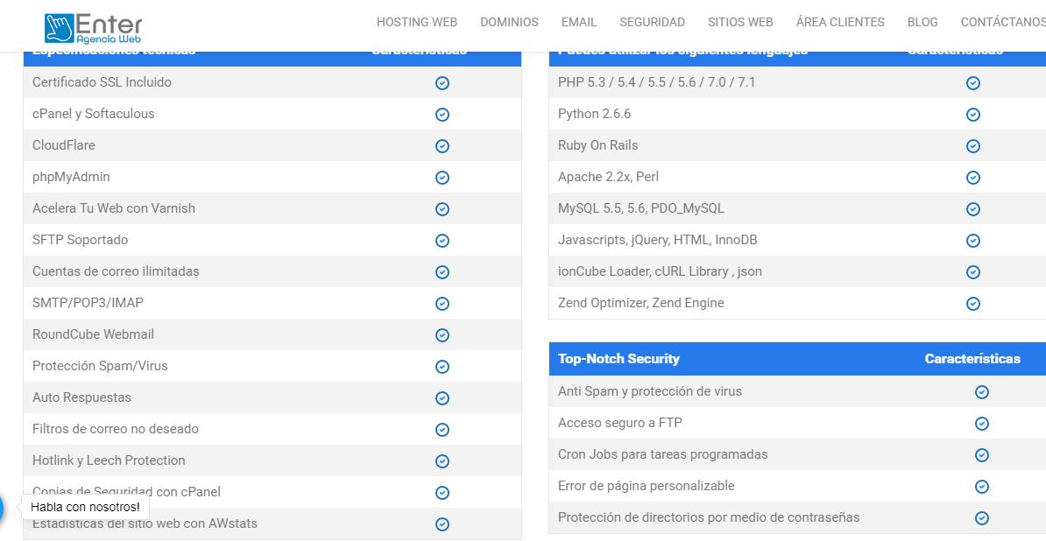Click the check icon for Filtros de correo no deseado
This screenshot has width=1046, height=541.
(442, 430)
